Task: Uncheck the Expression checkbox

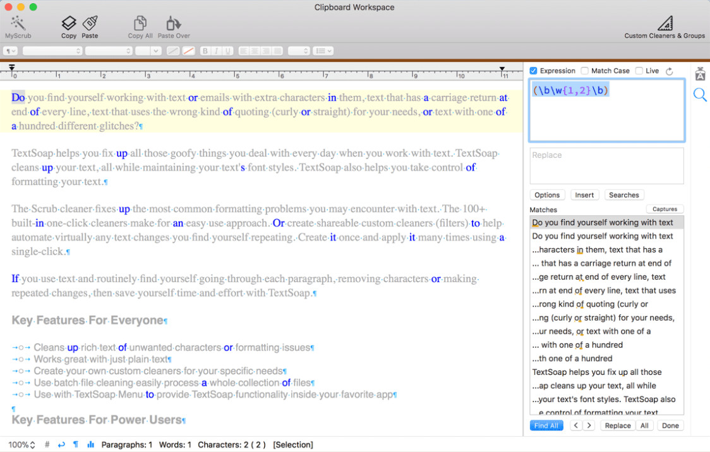Action: tap(533, 71)
